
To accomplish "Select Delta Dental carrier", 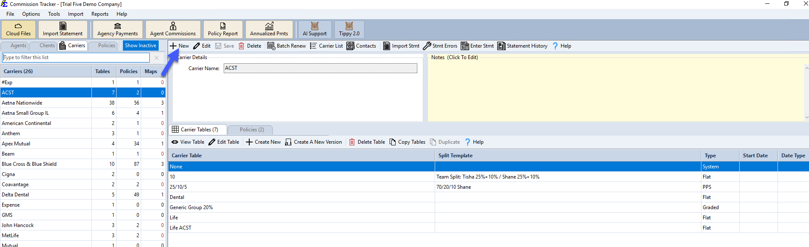I will coord(83,195).
